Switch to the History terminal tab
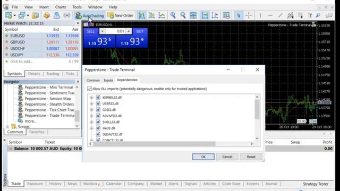Image resolution: width=340 pixels, height=191 pixels. (x=55, y=184)
